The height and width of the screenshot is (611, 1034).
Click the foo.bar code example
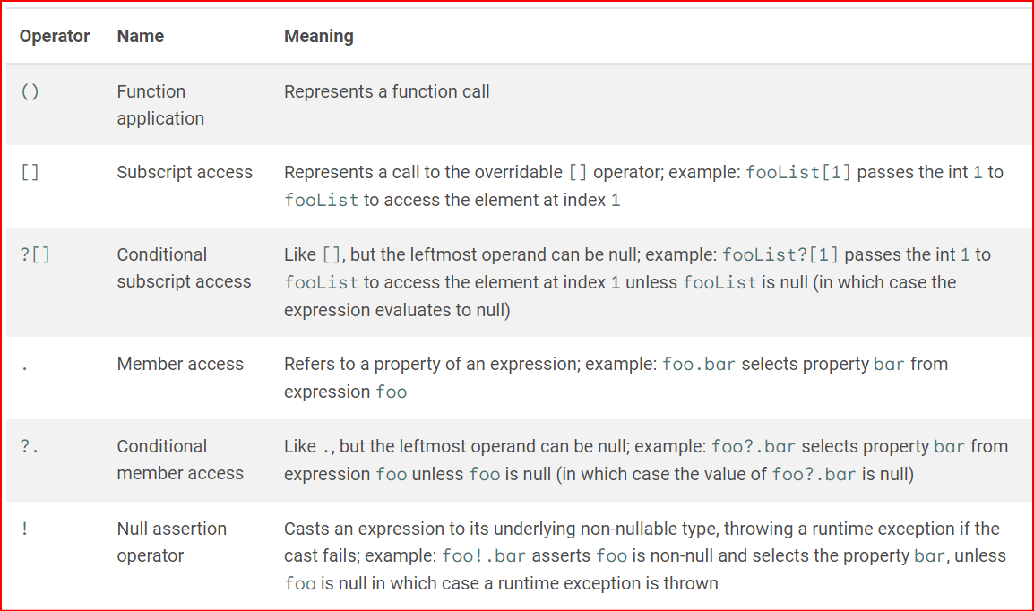click(700, 365)
